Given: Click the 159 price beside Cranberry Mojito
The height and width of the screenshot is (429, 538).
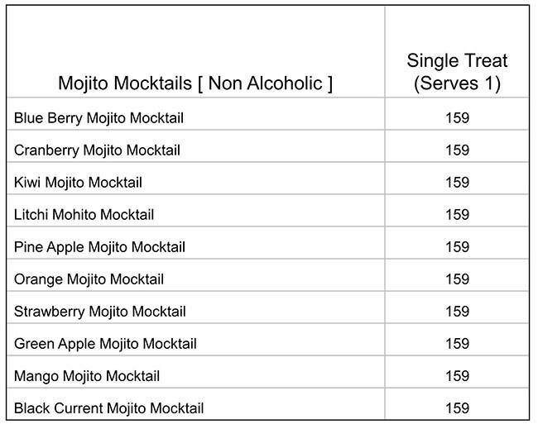Looking at the screenshot, I should click(457, 150).
